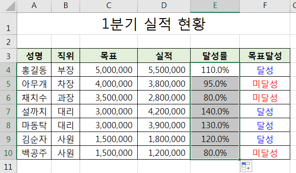
Task: Select the 110.0% rate cell
Action: (x=215, y=70)
